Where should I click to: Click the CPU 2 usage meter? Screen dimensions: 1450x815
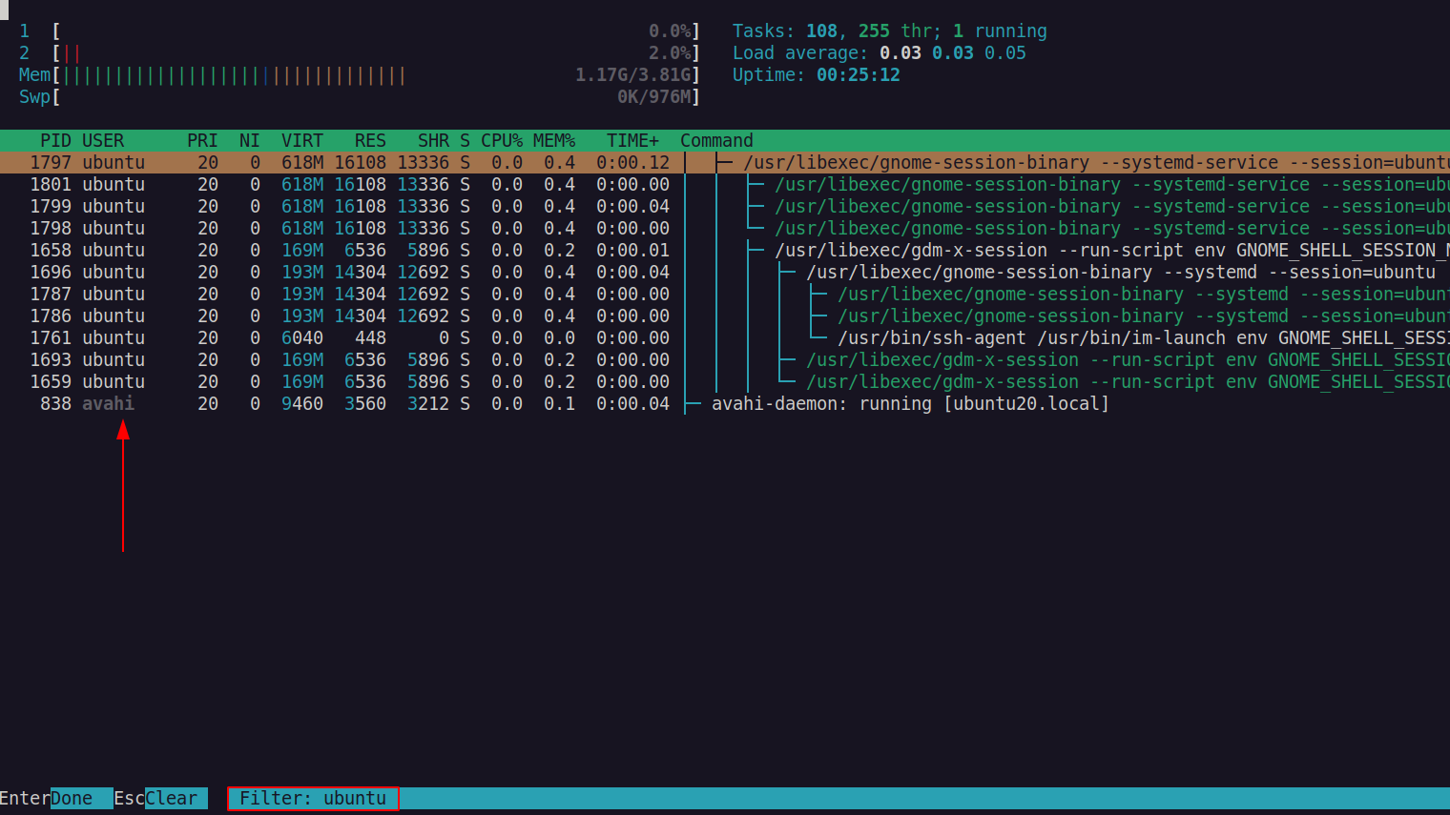(x=360, y=53)
